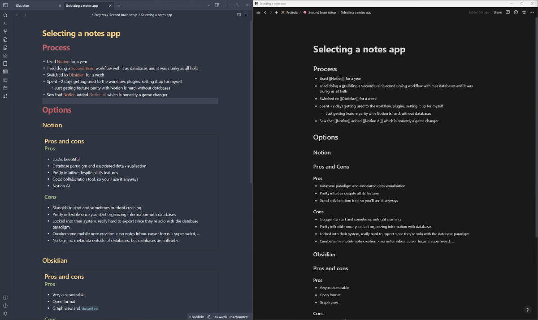The width and height of the screenshot is (538, 320).
Task: Open Obsidian settings gear icon
Action: click(5, 313)
